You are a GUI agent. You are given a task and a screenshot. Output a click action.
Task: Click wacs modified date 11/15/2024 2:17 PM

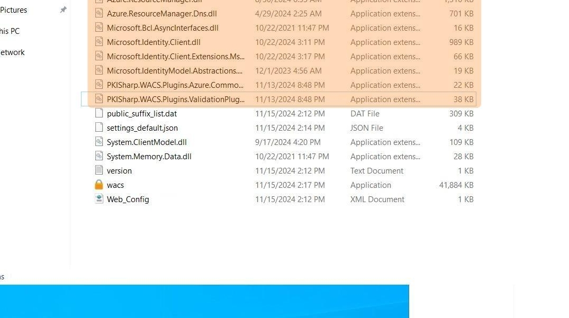[x=290, y=185]
